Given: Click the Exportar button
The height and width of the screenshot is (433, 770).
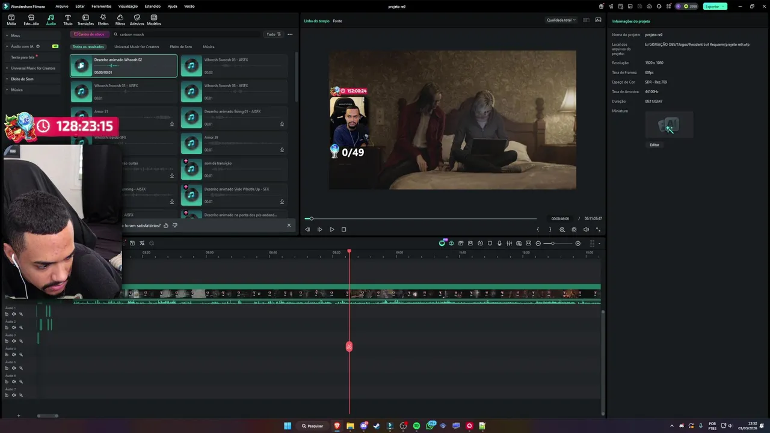Looking at the screenshot, I should (x=715, y=6).
